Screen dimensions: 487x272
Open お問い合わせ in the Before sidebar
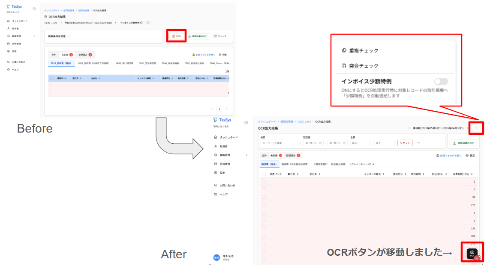click(x=16, y=62)
